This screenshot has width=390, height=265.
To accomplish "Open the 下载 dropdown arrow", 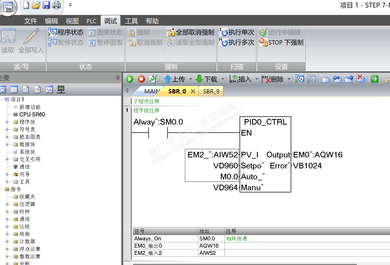I will click(223, 79).
